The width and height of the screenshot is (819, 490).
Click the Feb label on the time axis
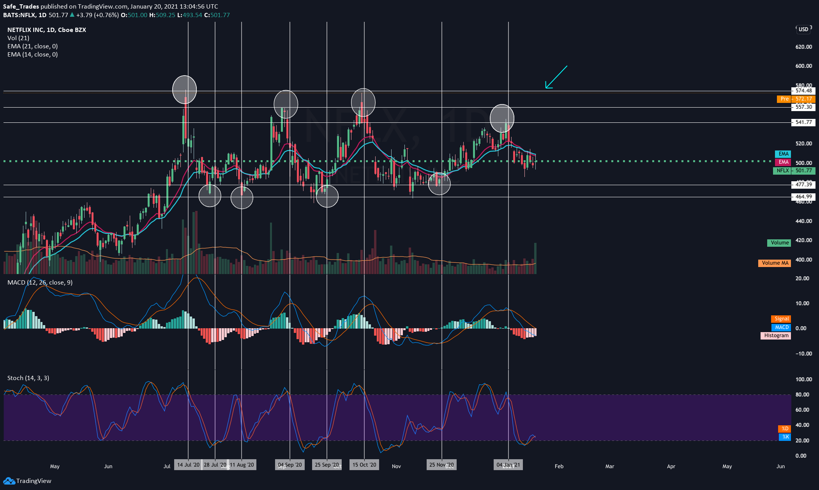pyautogui.click(x=559, y=466)
